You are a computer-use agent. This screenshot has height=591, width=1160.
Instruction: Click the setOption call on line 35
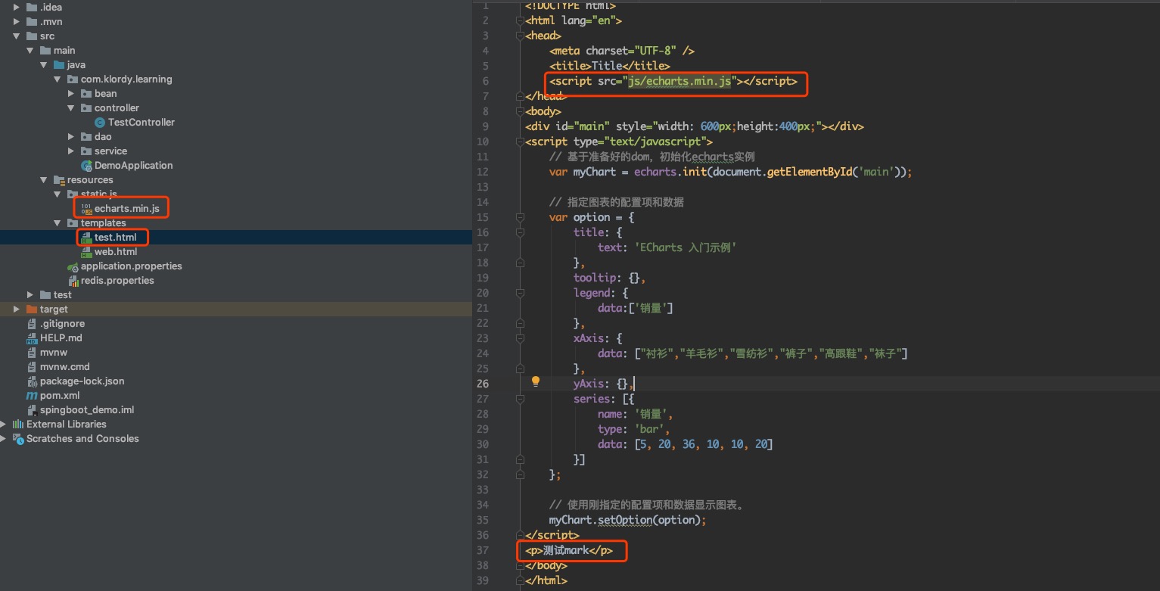(627, 520)
